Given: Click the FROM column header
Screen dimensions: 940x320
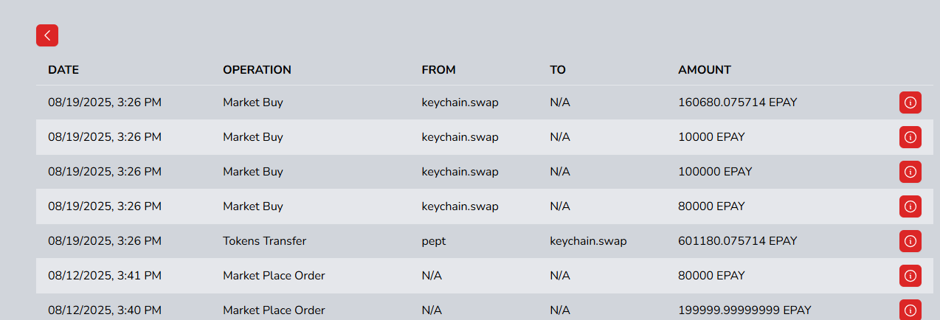Looking at the screenshot, I should click(x=438, y=70).
